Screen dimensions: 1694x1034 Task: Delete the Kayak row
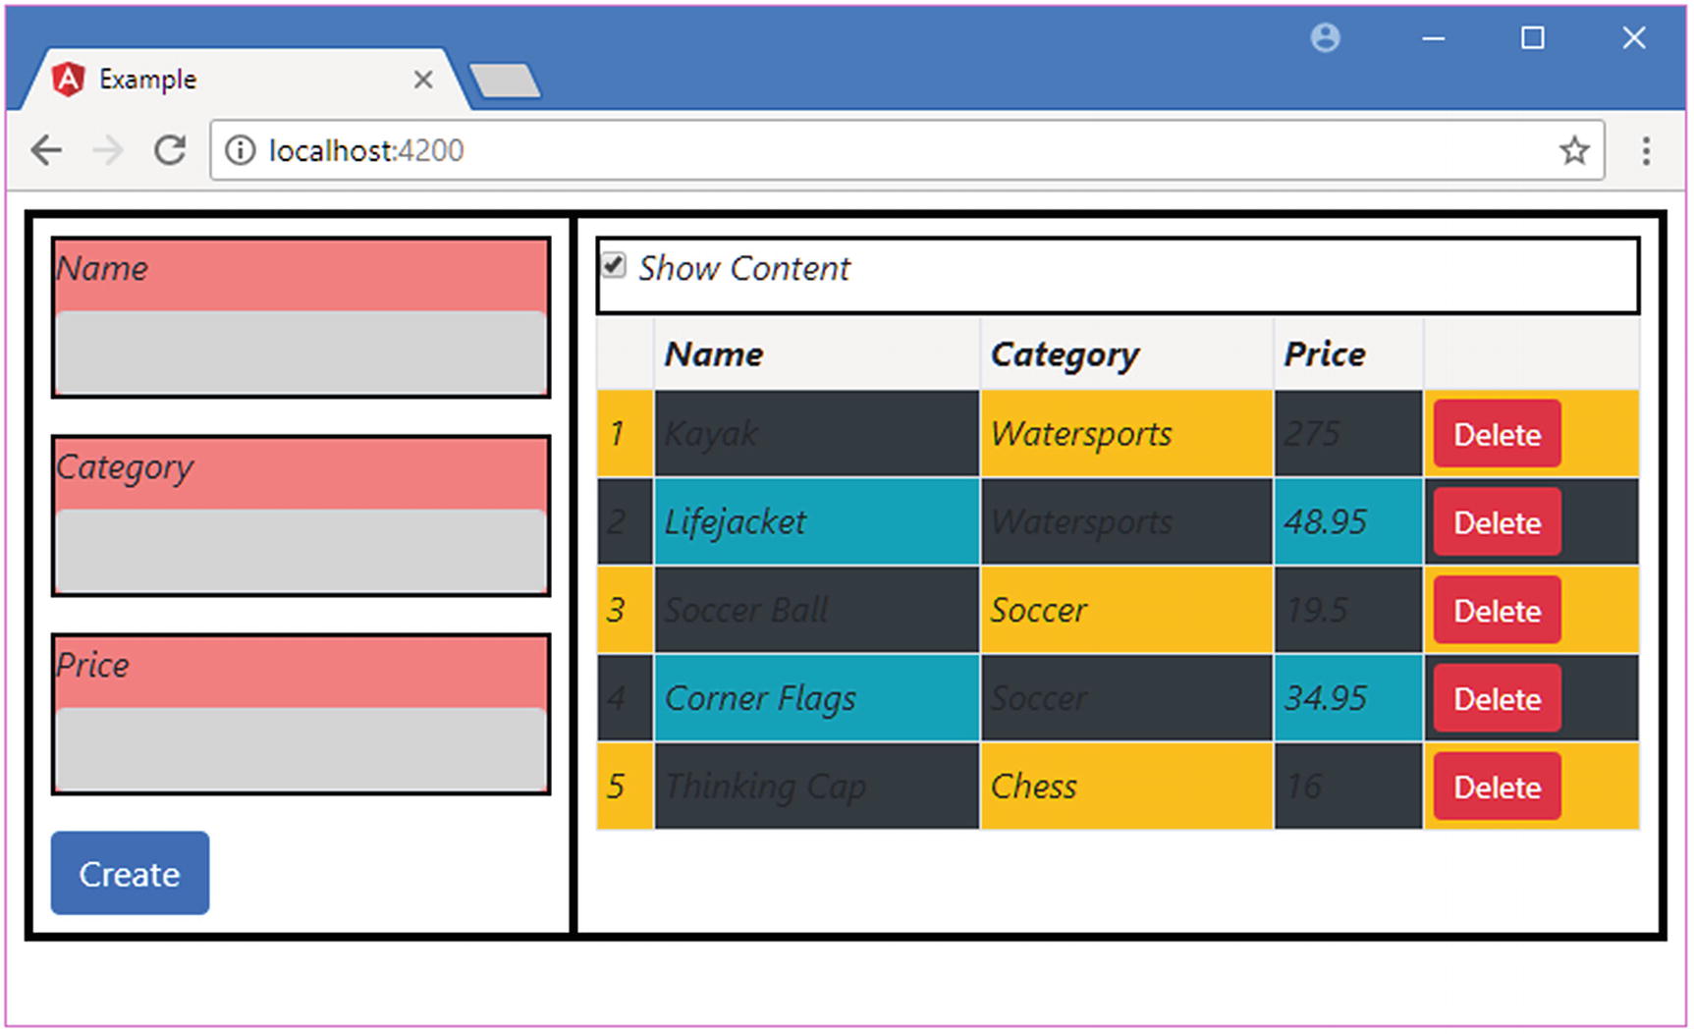point(1497,434)
